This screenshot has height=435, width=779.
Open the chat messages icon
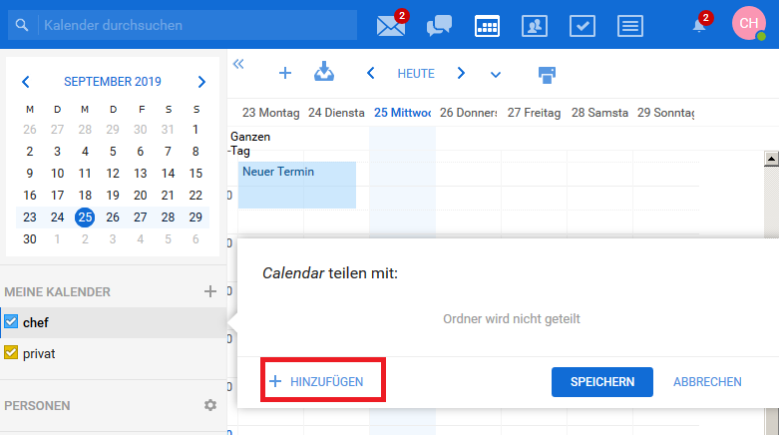(439, 26)
